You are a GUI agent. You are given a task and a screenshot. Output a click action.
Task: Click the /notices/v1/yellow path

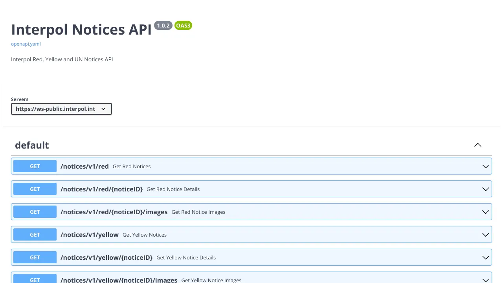90,235
